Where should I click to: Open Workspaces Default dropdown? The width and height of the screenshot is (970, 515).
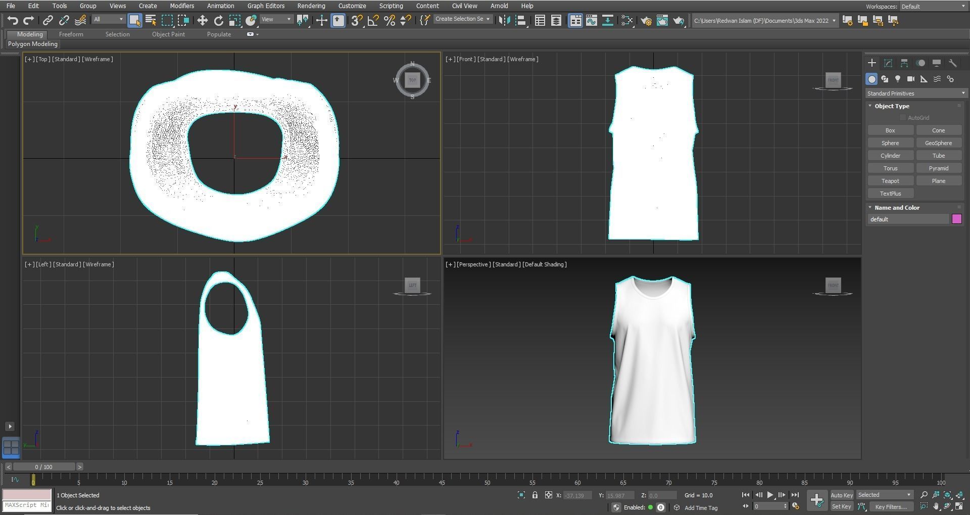(x=933, y=7)
